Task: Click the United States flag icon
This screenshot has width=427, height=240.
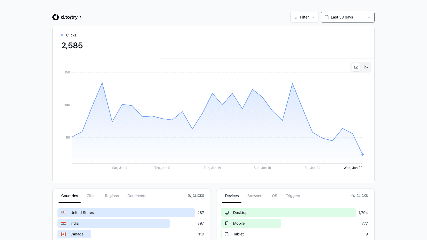Action: (x=63, y=213)
